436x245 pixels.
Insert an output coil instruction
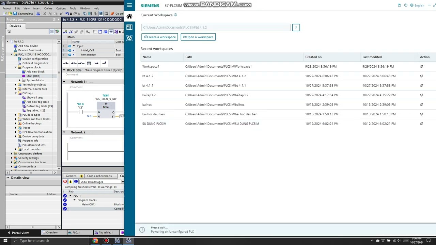tap(81, 63)
